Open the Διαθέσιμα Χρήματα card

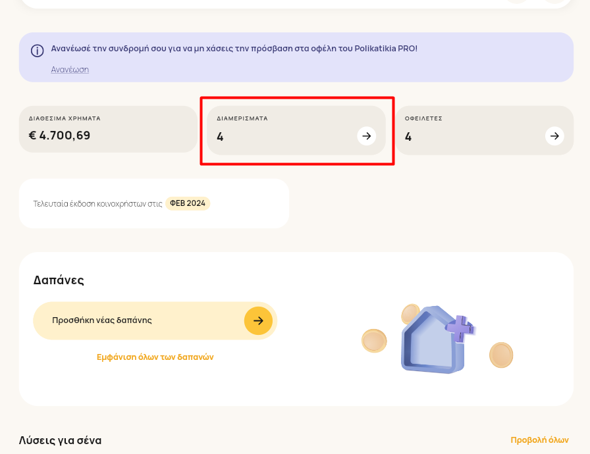tap(109, 129)
